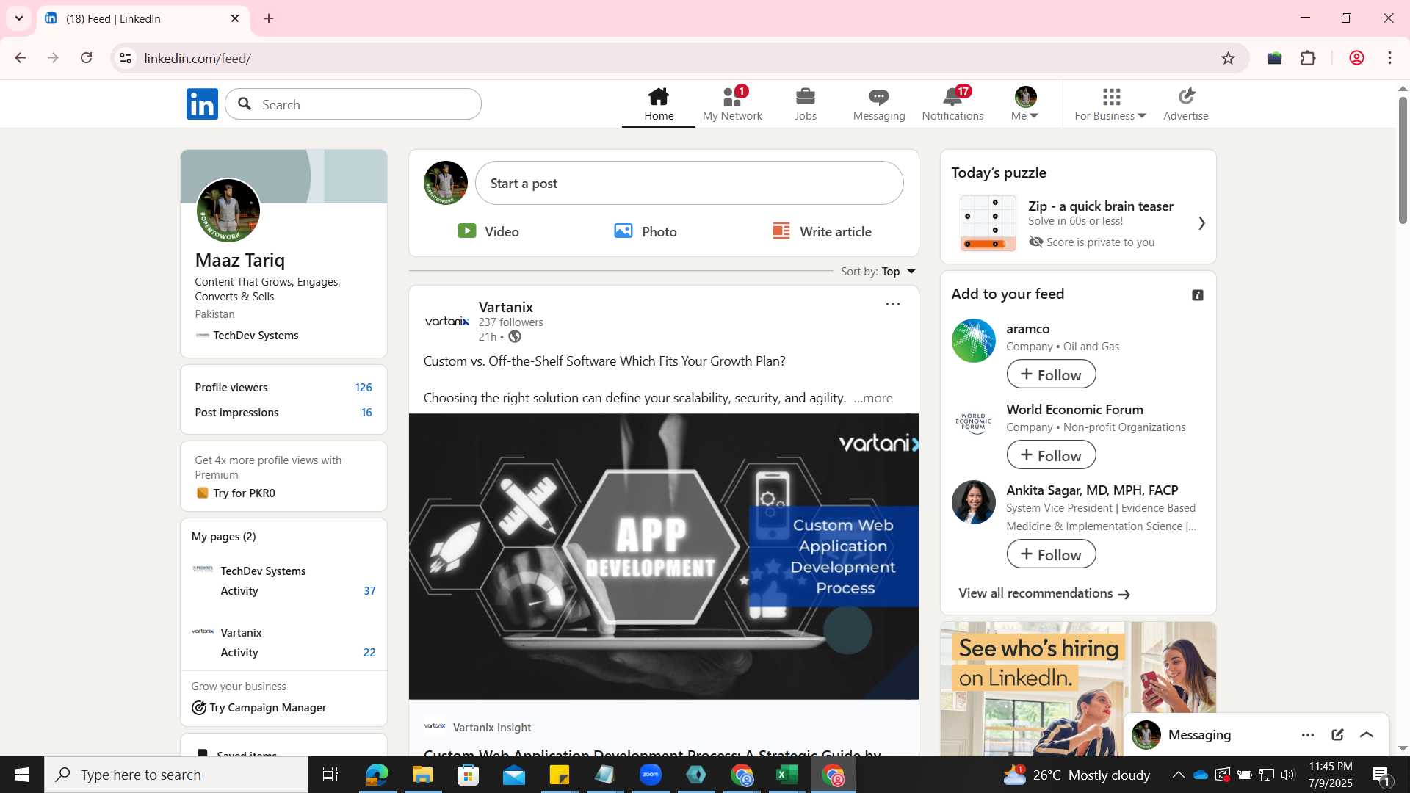The height and width of the screenshot is (793, 1410).
Task: Open browser Extensions puzzle icon
Action: tap(1308, 58)
